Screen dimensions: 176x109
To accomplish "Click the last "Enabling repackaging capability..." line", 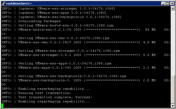I will (x=54, y=101).
